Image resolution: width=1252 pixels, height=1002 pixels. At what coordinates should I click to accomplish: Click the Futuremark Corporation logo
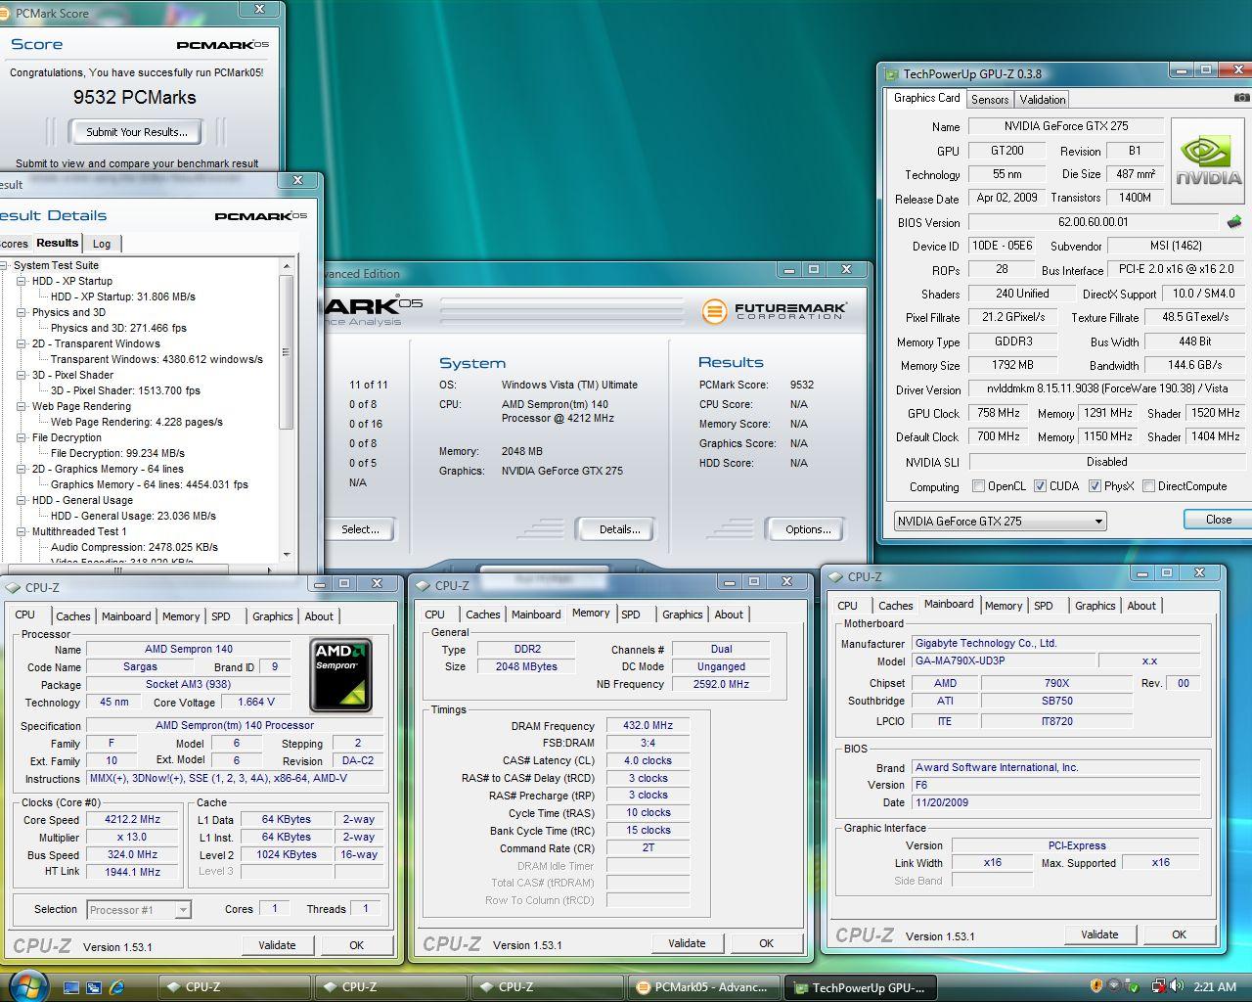774,311
